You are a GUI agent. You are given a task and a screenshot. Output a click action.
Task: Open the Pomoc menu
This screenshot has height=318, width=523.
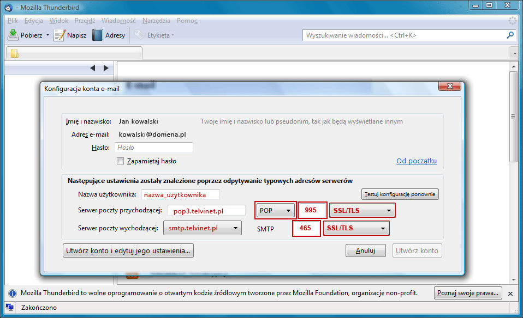point(187,21)
